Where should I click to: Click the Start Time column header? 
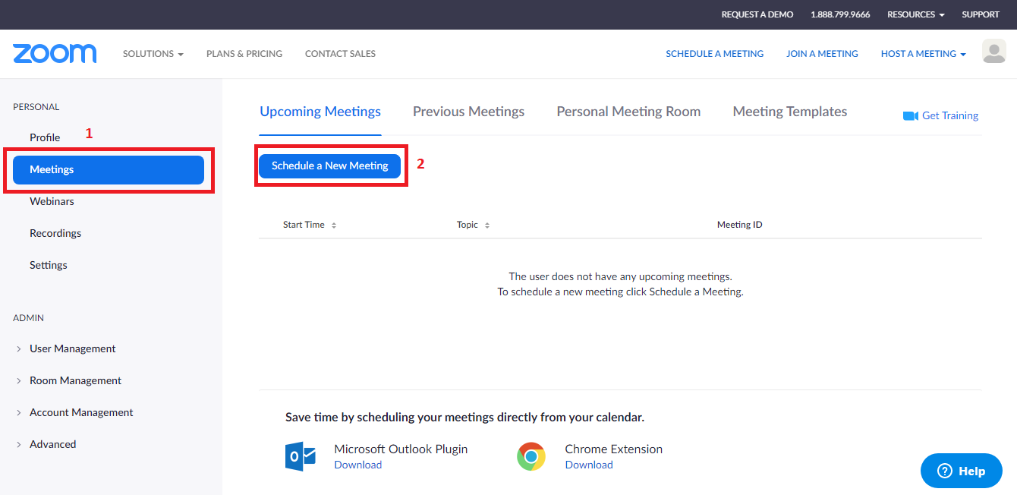click(x=304, y=225)
